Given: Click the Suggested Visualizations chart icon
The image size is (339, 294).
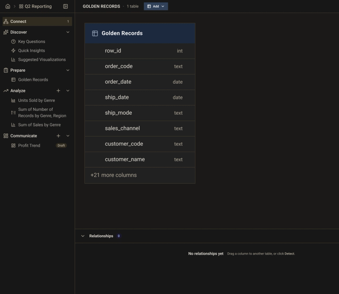Looking at the screenshot, I should pos(13,60).
